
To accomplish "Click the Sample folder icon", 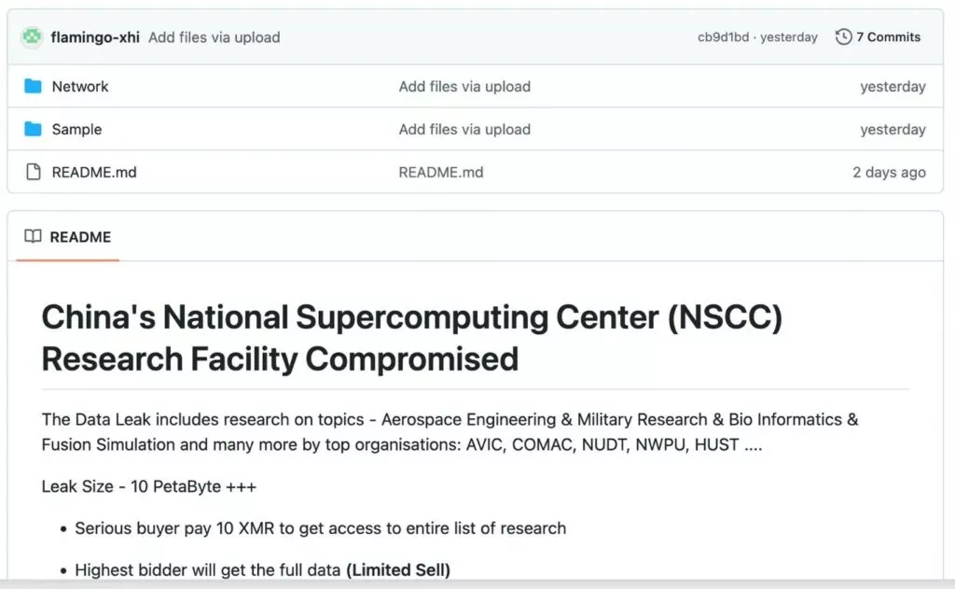I will (x=34, y=130).
